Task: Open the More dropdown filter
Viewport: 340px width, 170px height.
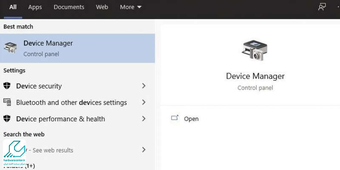Action: [130, 7]
